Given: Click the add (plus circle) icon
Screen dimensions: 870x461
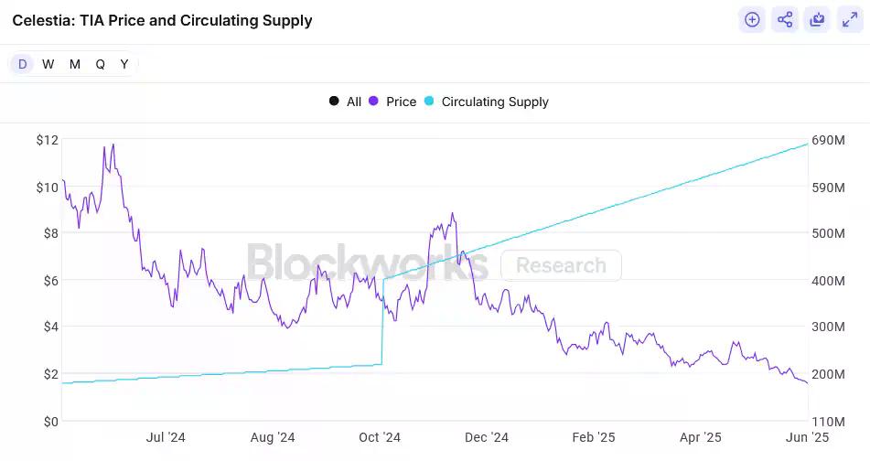Looking at the screenshot, I should (752, 19).
